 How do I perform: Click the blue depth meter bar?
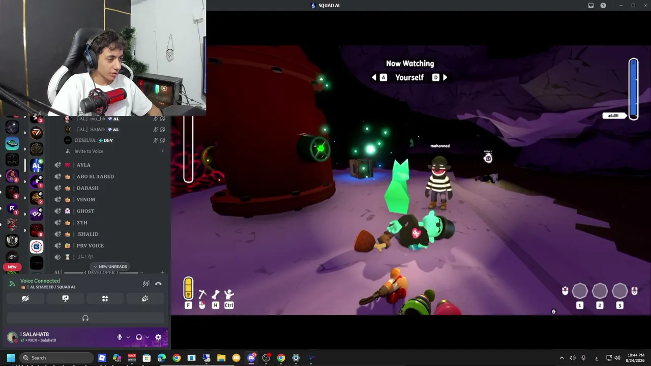pos(633,89)
